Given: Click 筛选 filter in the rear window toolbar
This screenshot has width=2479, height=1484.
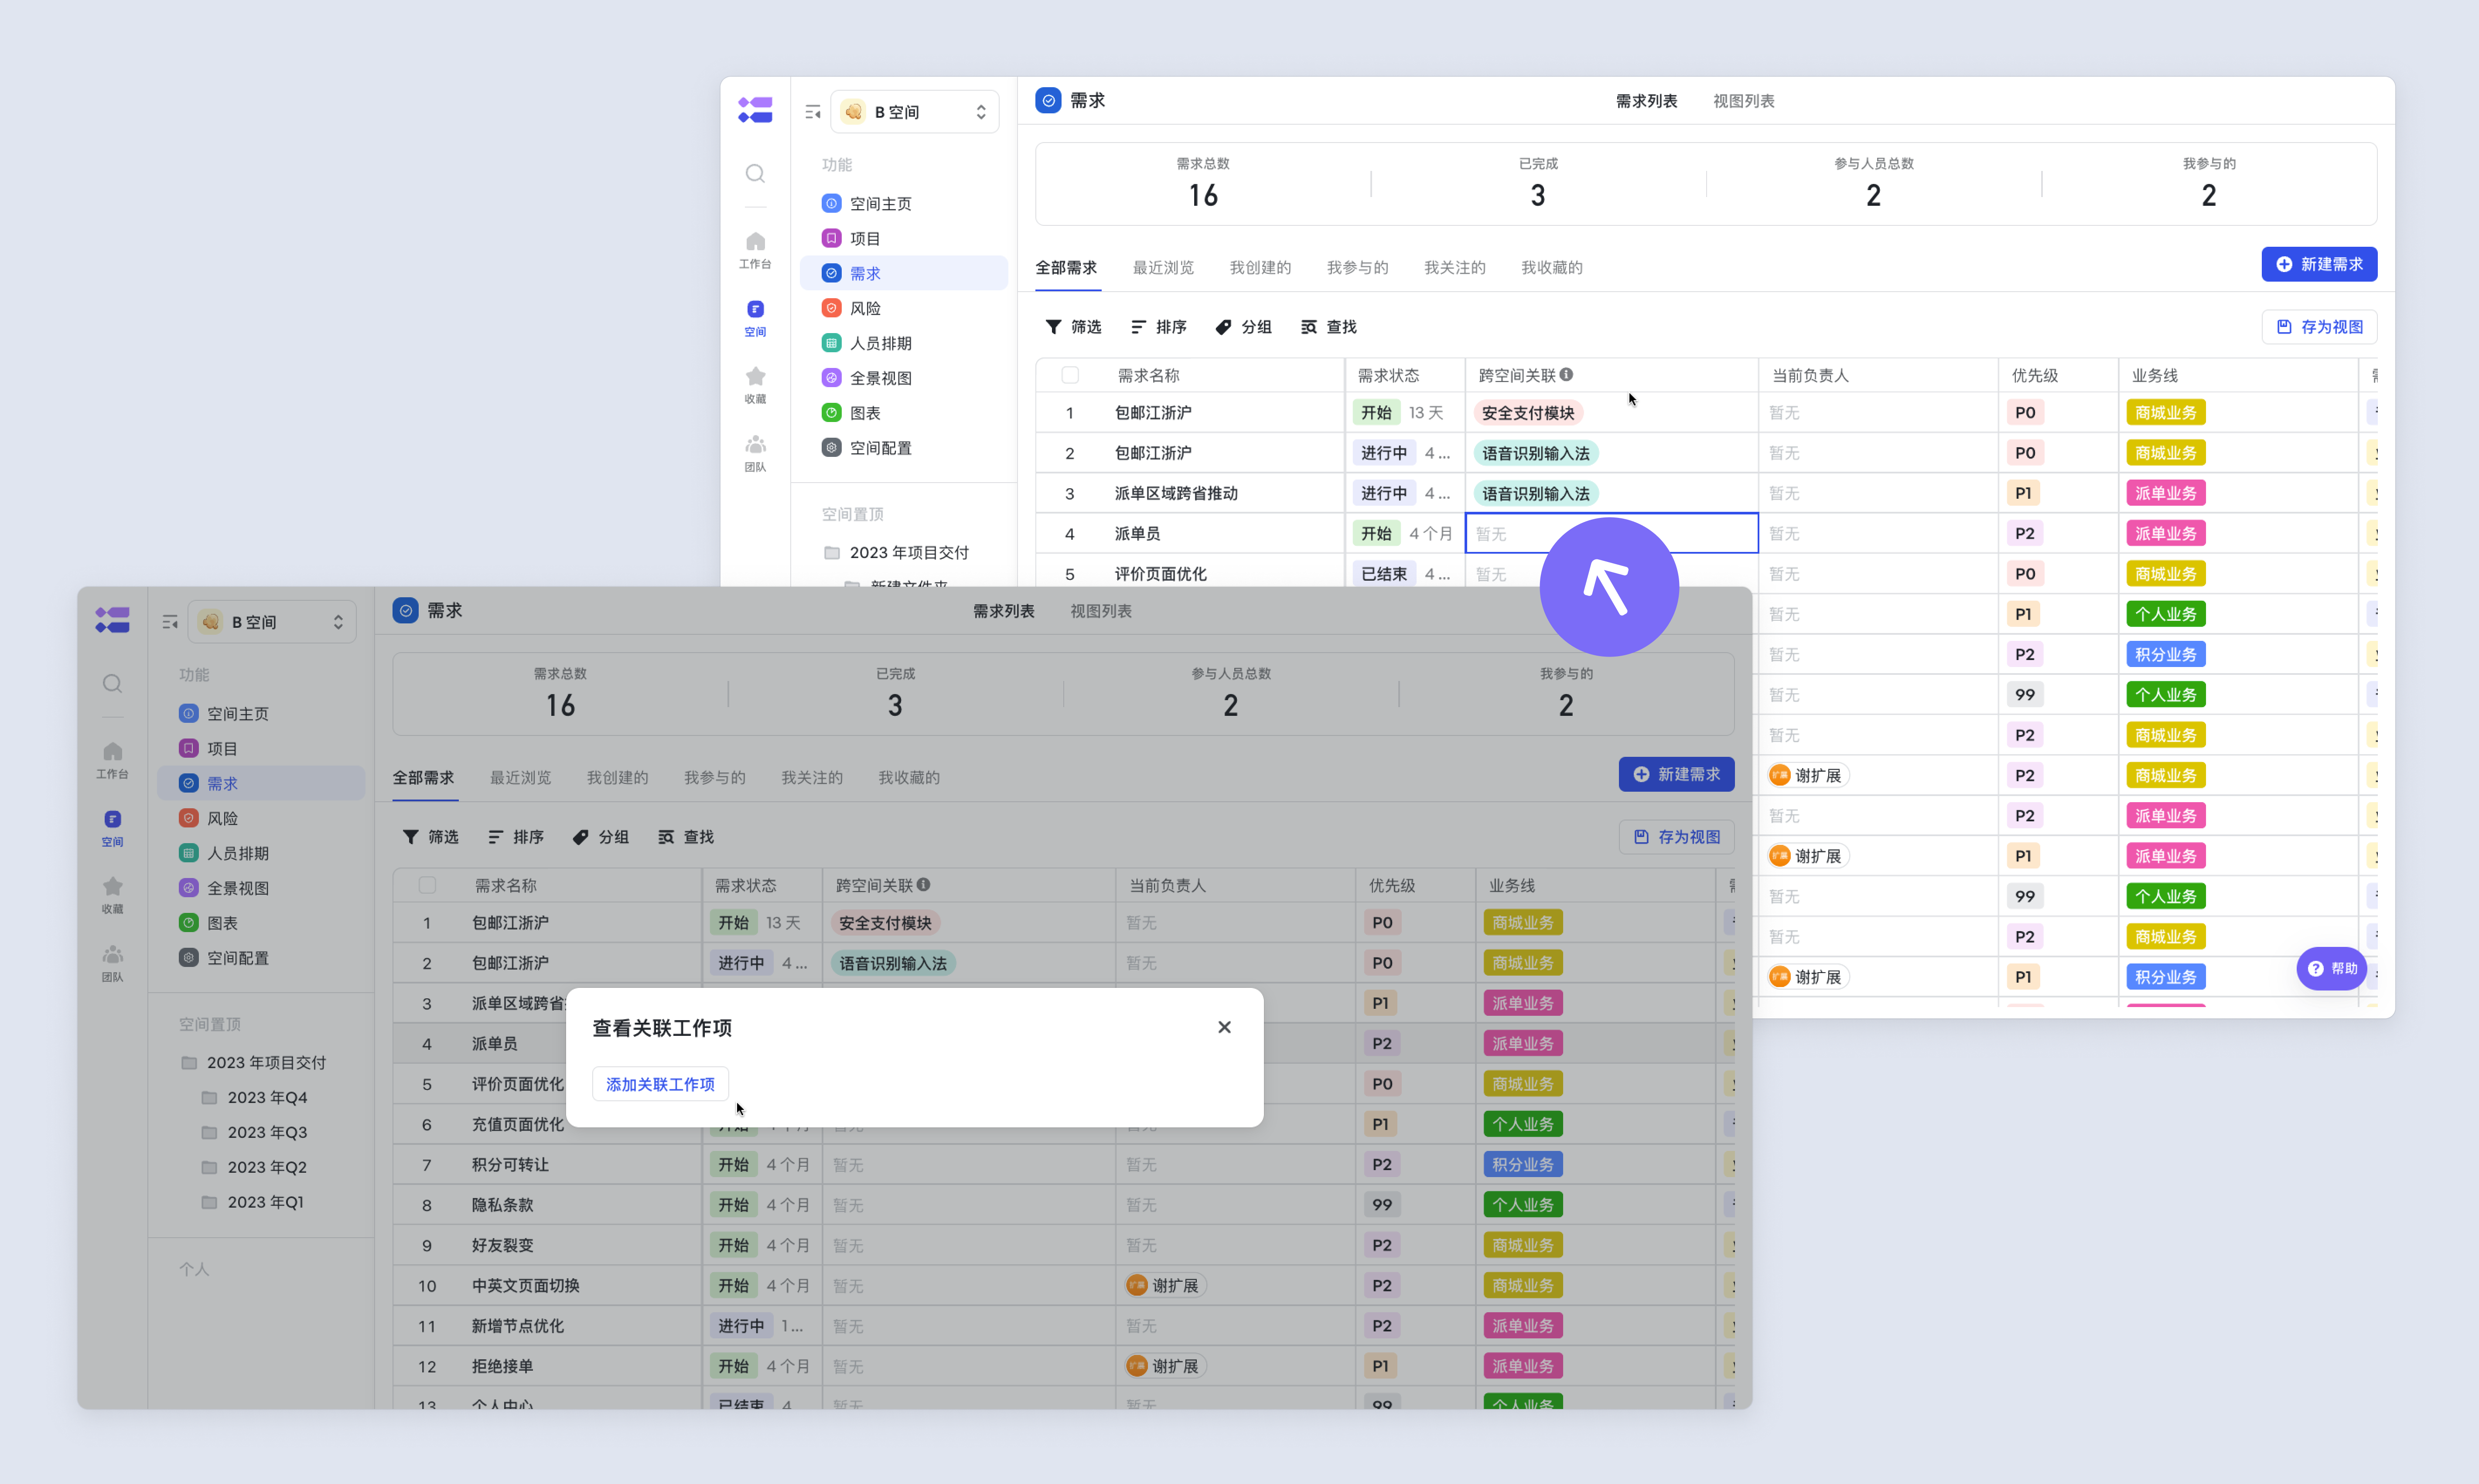Looking at the screenshot, I should [x=1073, y=327].
